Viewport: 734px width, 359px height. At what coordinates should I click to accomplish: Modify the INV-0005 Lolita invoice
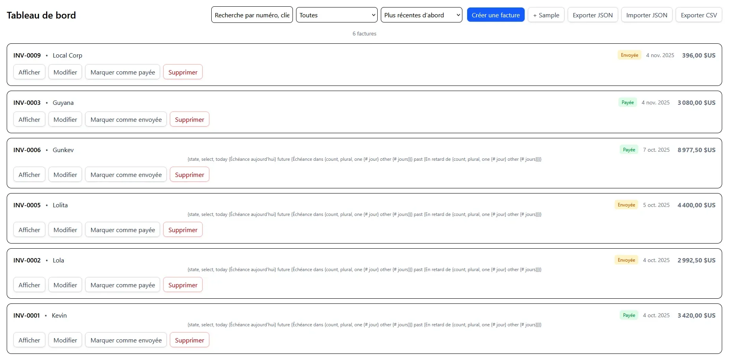(x=65, y=230)
